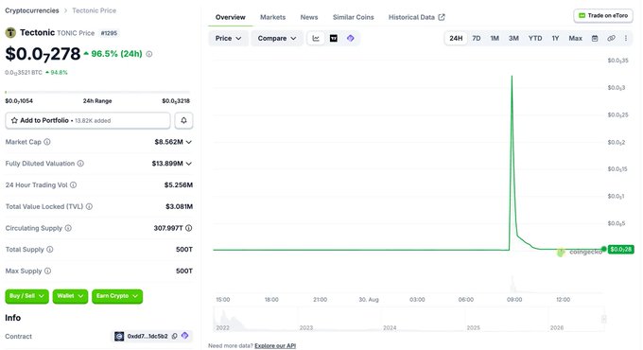Screen dimensions: 643x350
Task: Switch to TradingView chart icon
Action: pos(334,38)
